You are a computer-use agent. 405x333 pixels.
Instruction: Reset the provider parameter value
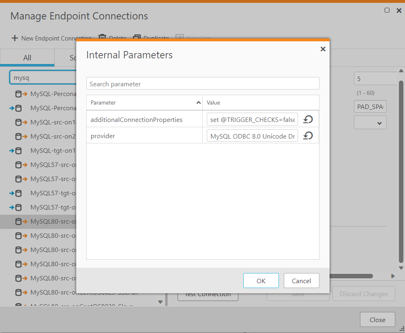point(308,136)
